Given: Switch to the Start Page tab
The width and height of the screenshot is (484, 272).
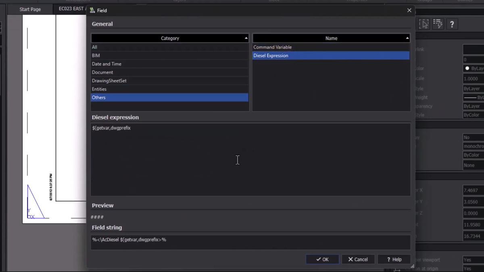Looking at the screenshot, I should pos(30,9).
